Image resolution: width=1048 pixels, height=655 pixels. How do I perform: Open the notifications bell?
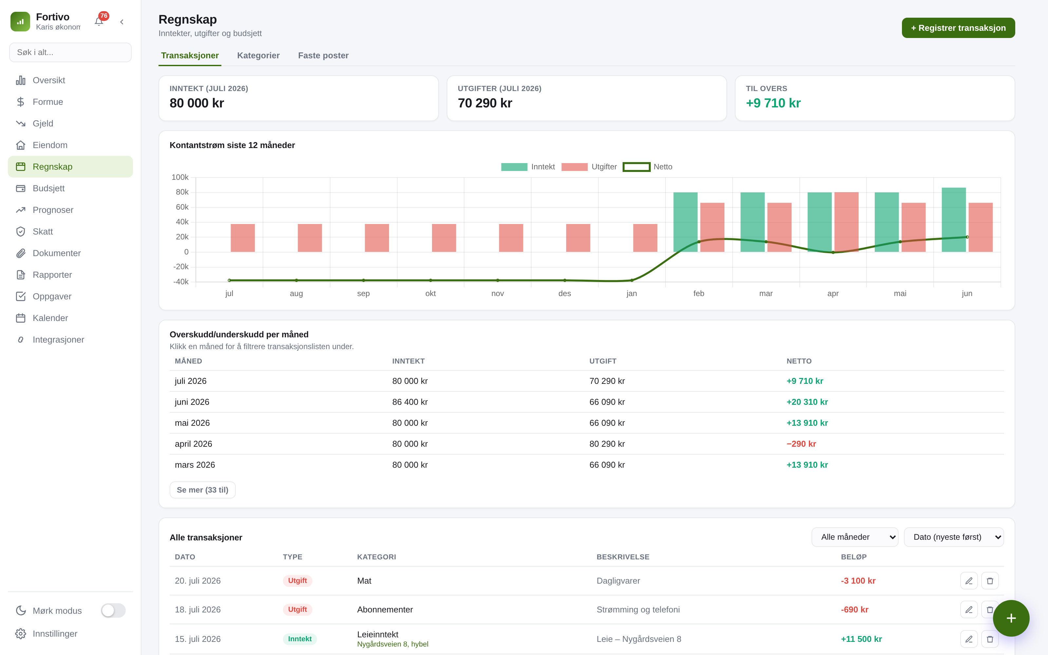(x=99, y=22)
